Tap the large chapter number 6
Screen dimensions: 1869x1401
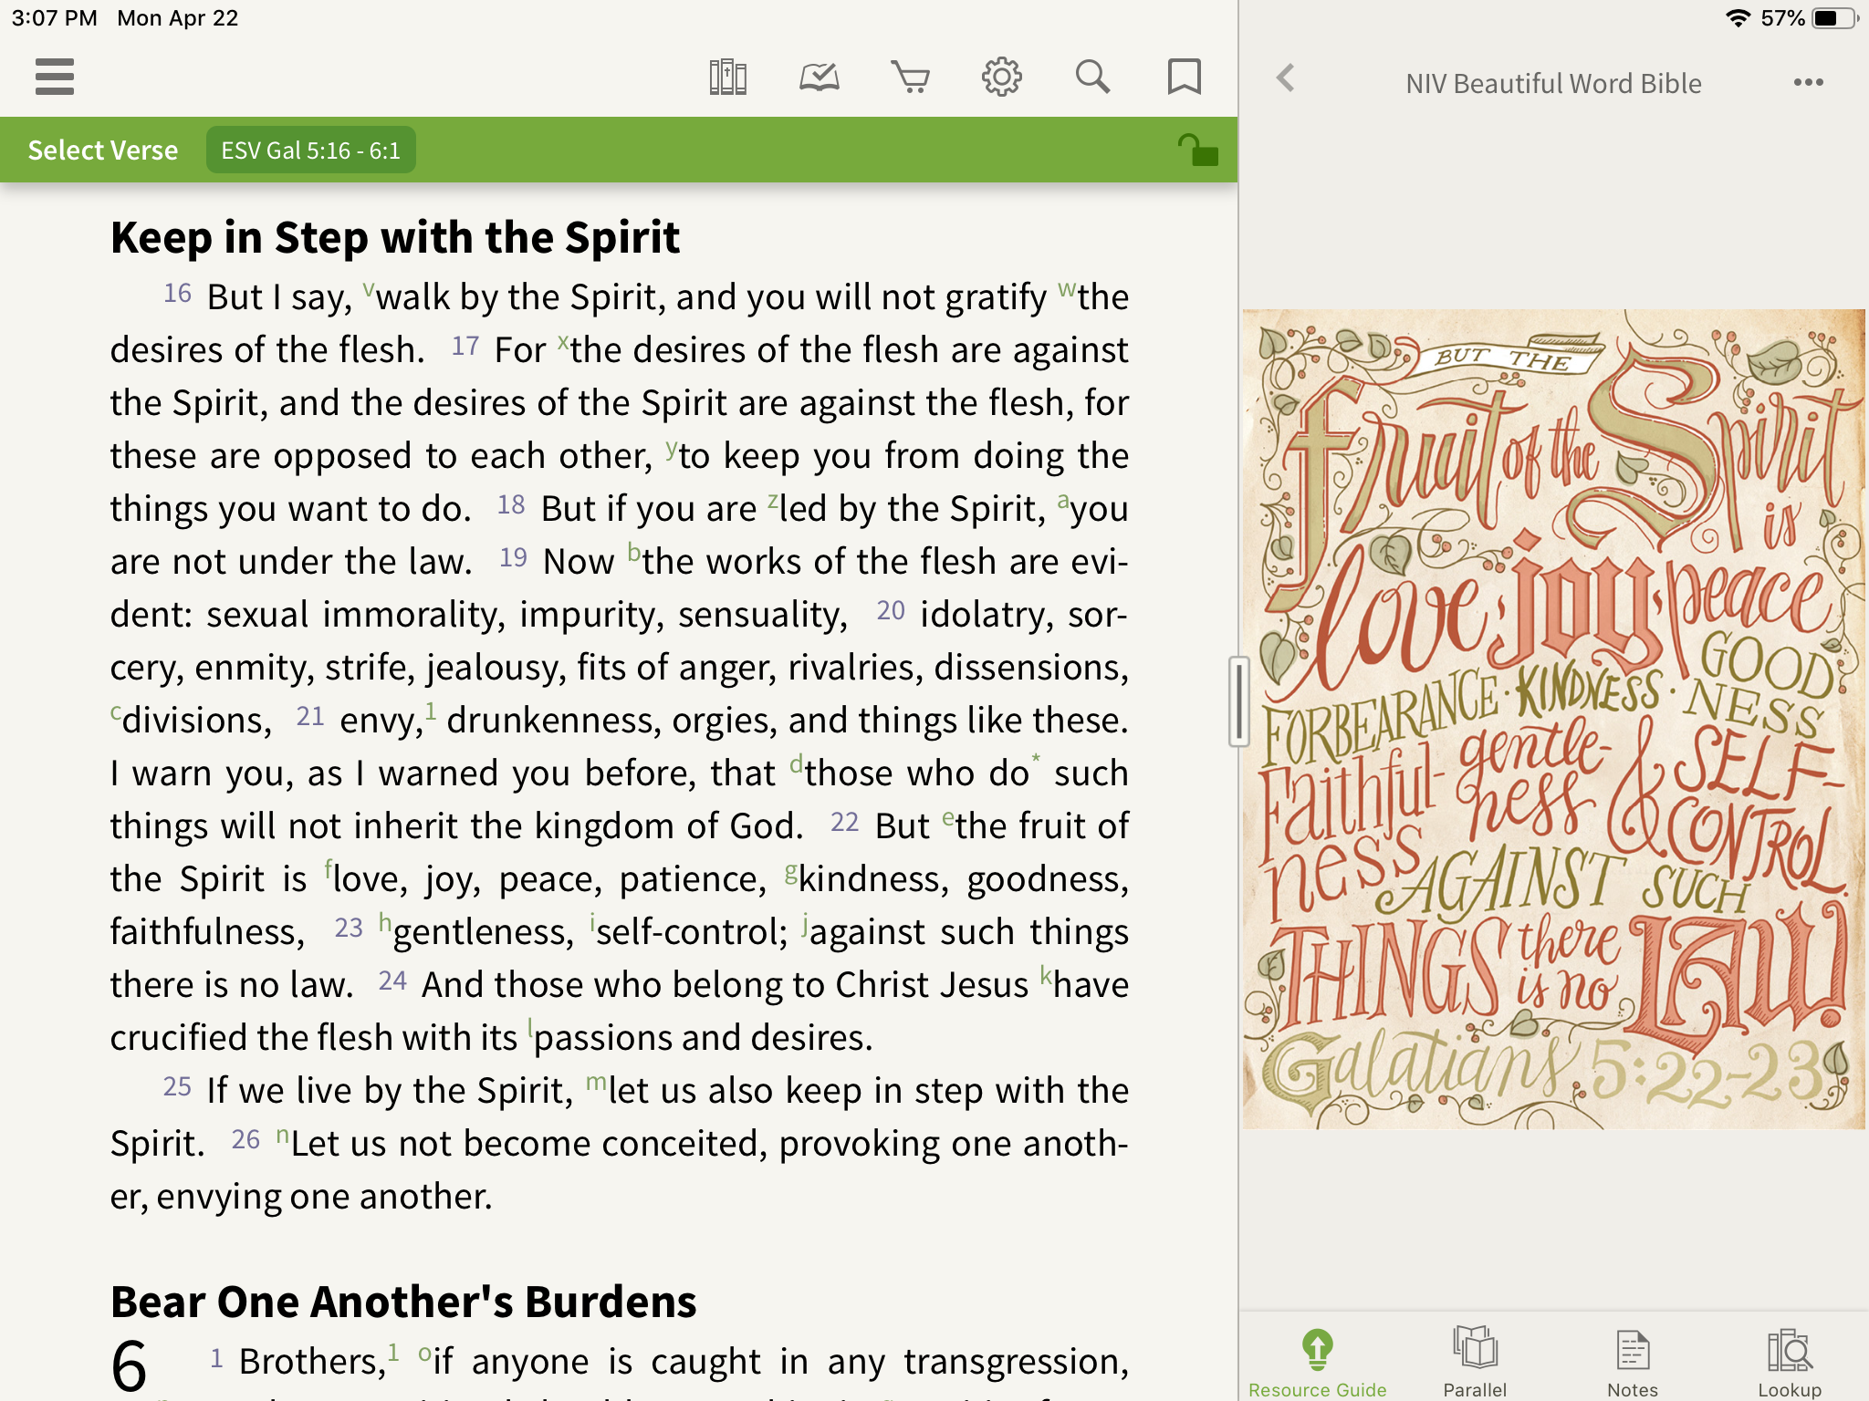click(x=129, y=1366)
